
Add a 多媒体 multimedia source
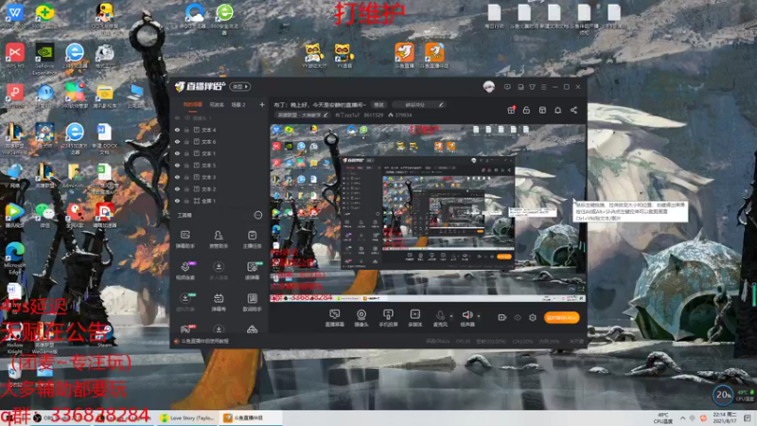tap(414, 318)
